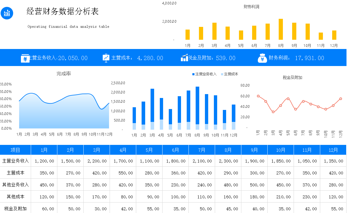Click the 项目 table header cell
The width and height of the screenshot is (348, 213).
(x=15, y=150)
